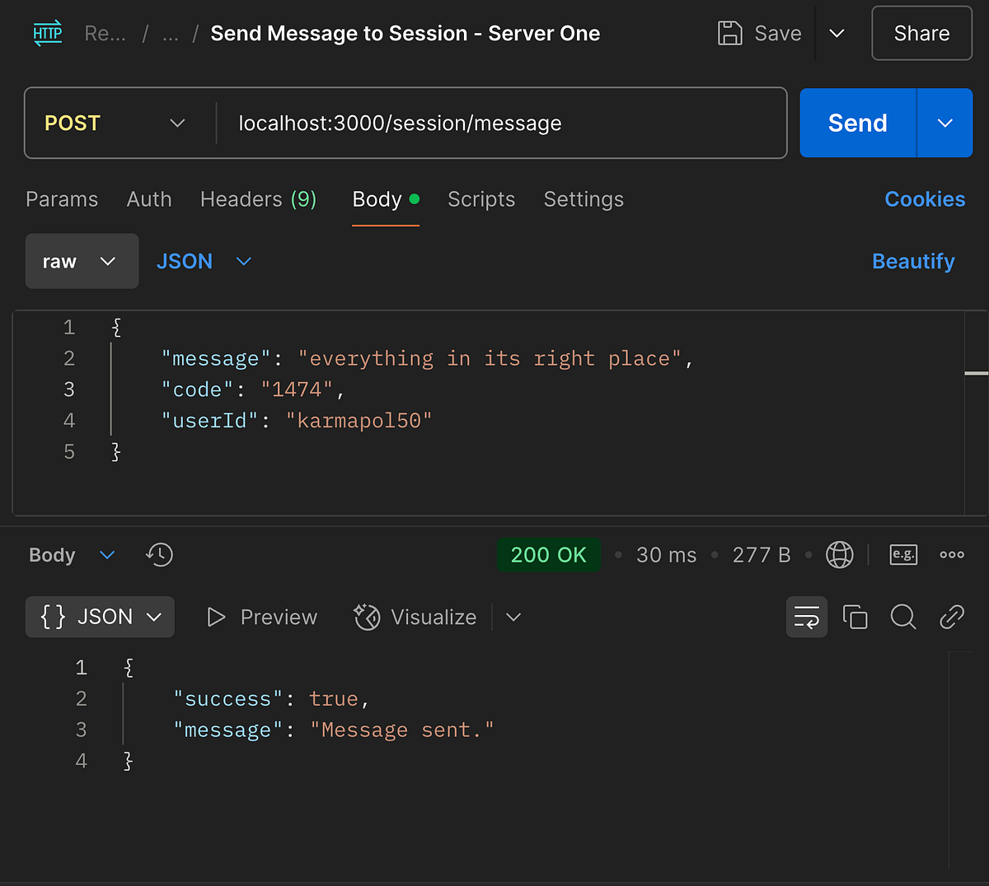Image resolution: width=989 pixels, height=886 pixels.
Task: Click the 'e.g.' examples icon
Action: pyautogui.click(x=903, y=555)
